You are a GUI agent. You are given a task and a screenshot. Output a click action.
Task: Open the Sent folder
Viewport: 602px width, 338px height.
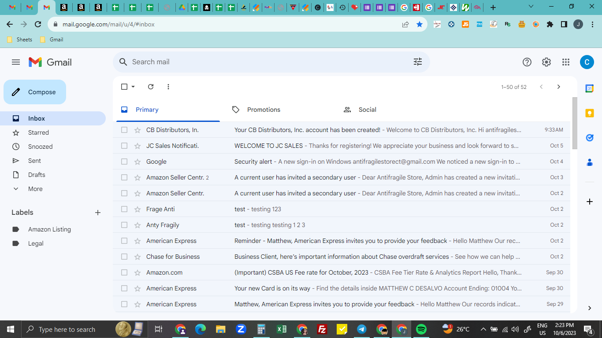coord(53,161)
